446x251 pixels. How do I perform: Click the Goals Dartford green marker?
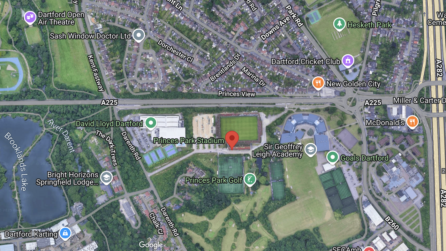point(333,157)
